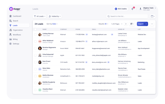The height and width of the screenshot is (104, 165).
Task: Click the user profile avatar icon
Action: coord(140,9)
